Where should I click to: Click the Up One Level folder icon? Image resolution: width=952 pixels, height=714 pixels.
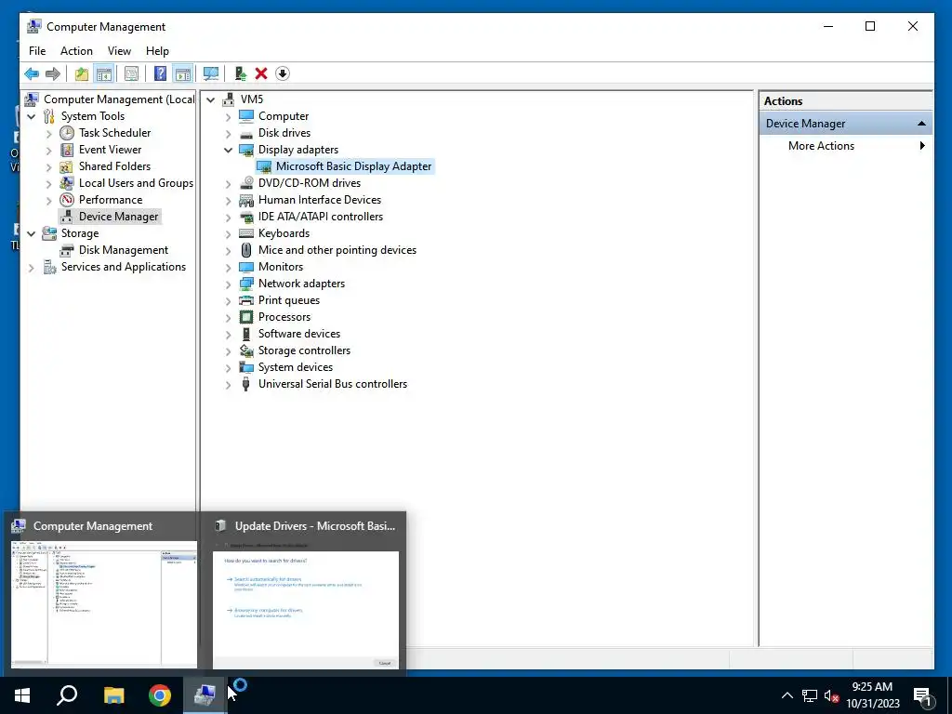(x=82, y=74)
